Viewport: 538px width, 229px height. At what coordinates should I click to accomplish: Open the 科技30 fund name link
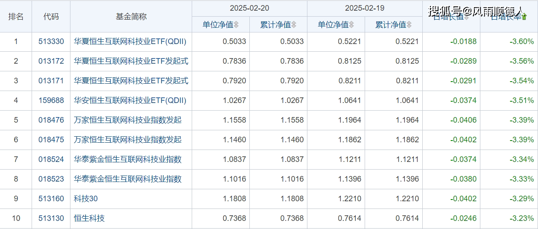pyautogui.click(x=86, y=199)
